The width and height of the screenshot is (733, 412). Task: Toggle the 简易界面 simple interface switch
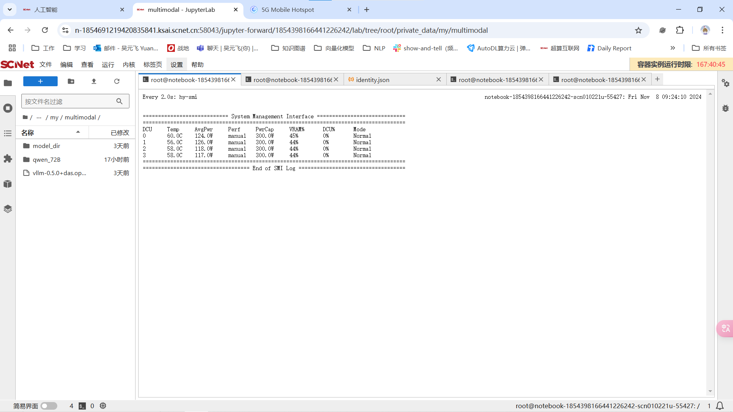[x=49, y=406]
